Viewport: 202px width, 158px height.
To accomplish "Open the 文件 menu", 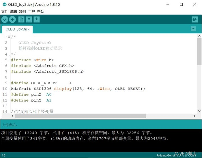I will 5,12.
